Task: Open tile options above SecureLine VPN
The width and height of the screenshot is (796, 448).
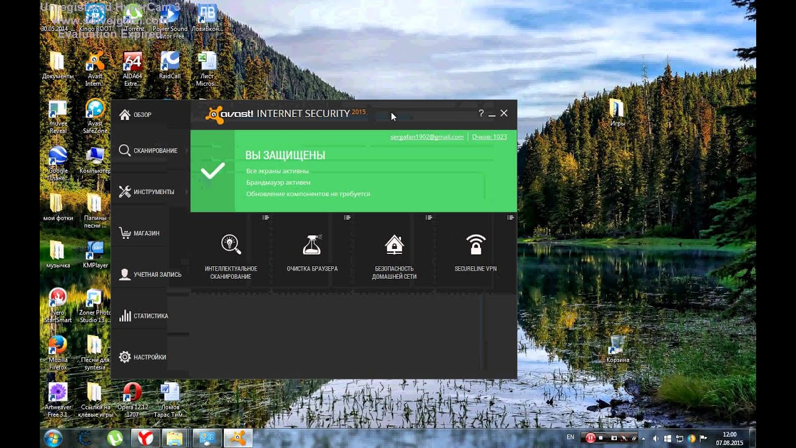Action: (x=510, y=217)
